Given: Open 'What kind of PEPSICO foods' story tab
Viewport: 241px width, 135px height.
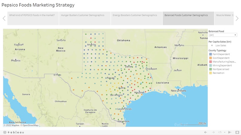Looking at the screenshot, I should pos(33,18).
